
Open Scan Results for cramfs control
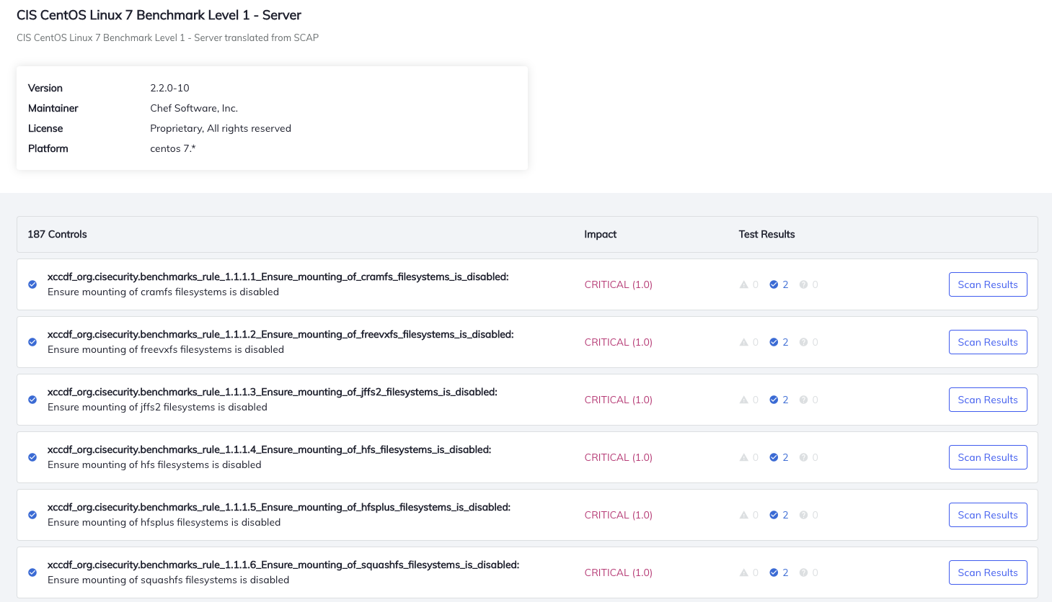988,284
